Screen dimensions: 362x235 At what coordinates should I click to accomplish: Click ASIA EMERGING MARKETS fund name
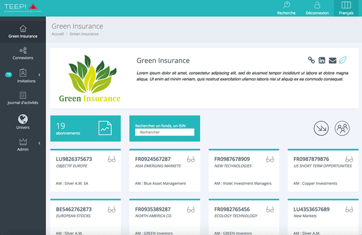tap(158, 166)
